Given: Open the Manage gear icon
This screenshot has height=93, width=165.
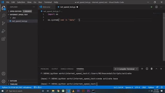Looking at the screenshot, I should pos(3,81).
